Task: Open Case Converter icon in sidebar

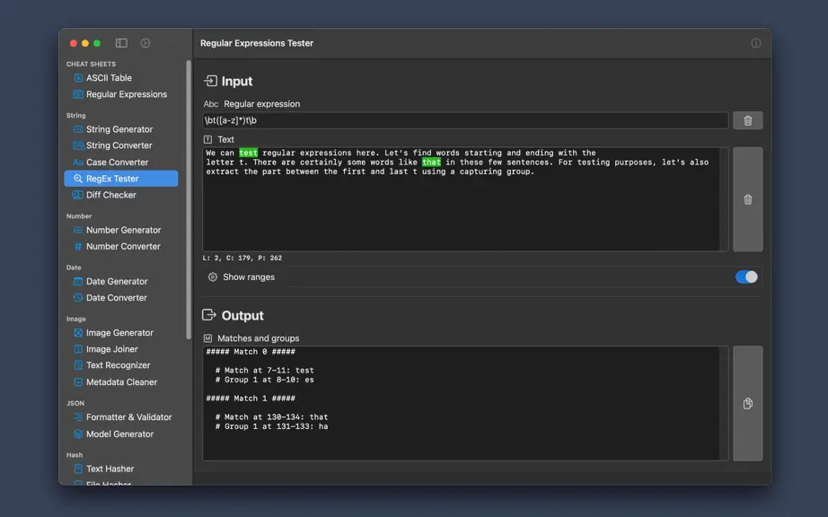Action: tap(77, 162)
